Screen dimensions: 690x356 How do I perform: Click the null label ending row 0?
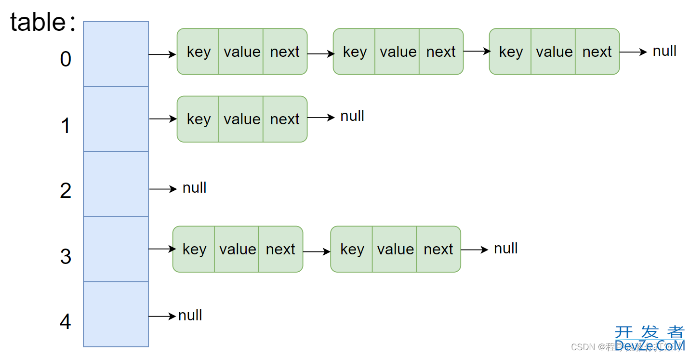point(664,51)
